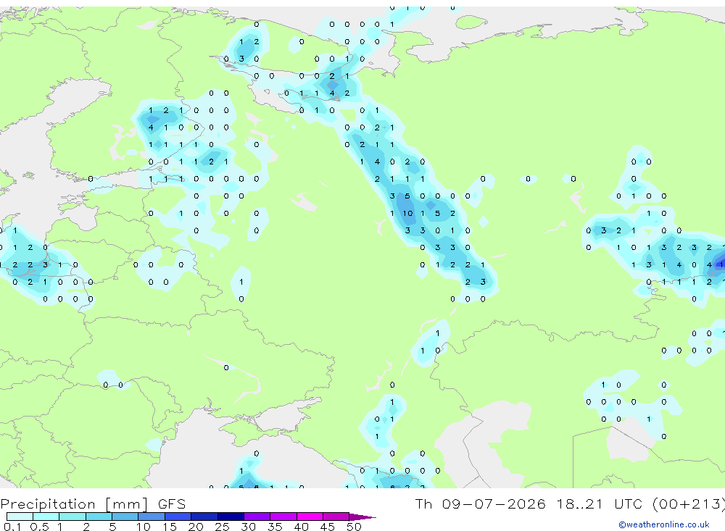Click the legend label '15'

170,527
